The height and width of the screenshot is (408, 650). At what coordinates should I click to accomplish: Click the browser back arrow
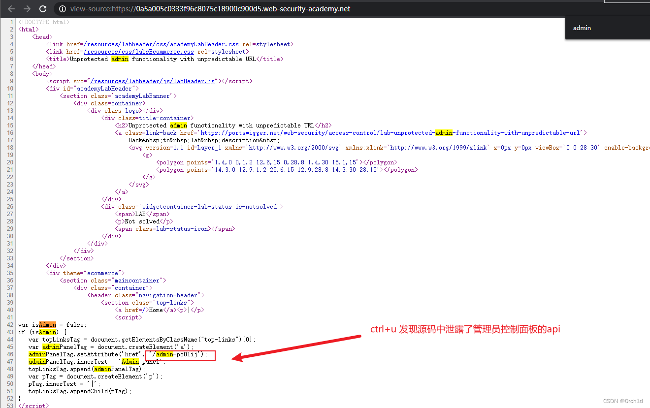(x=10, y=9)
